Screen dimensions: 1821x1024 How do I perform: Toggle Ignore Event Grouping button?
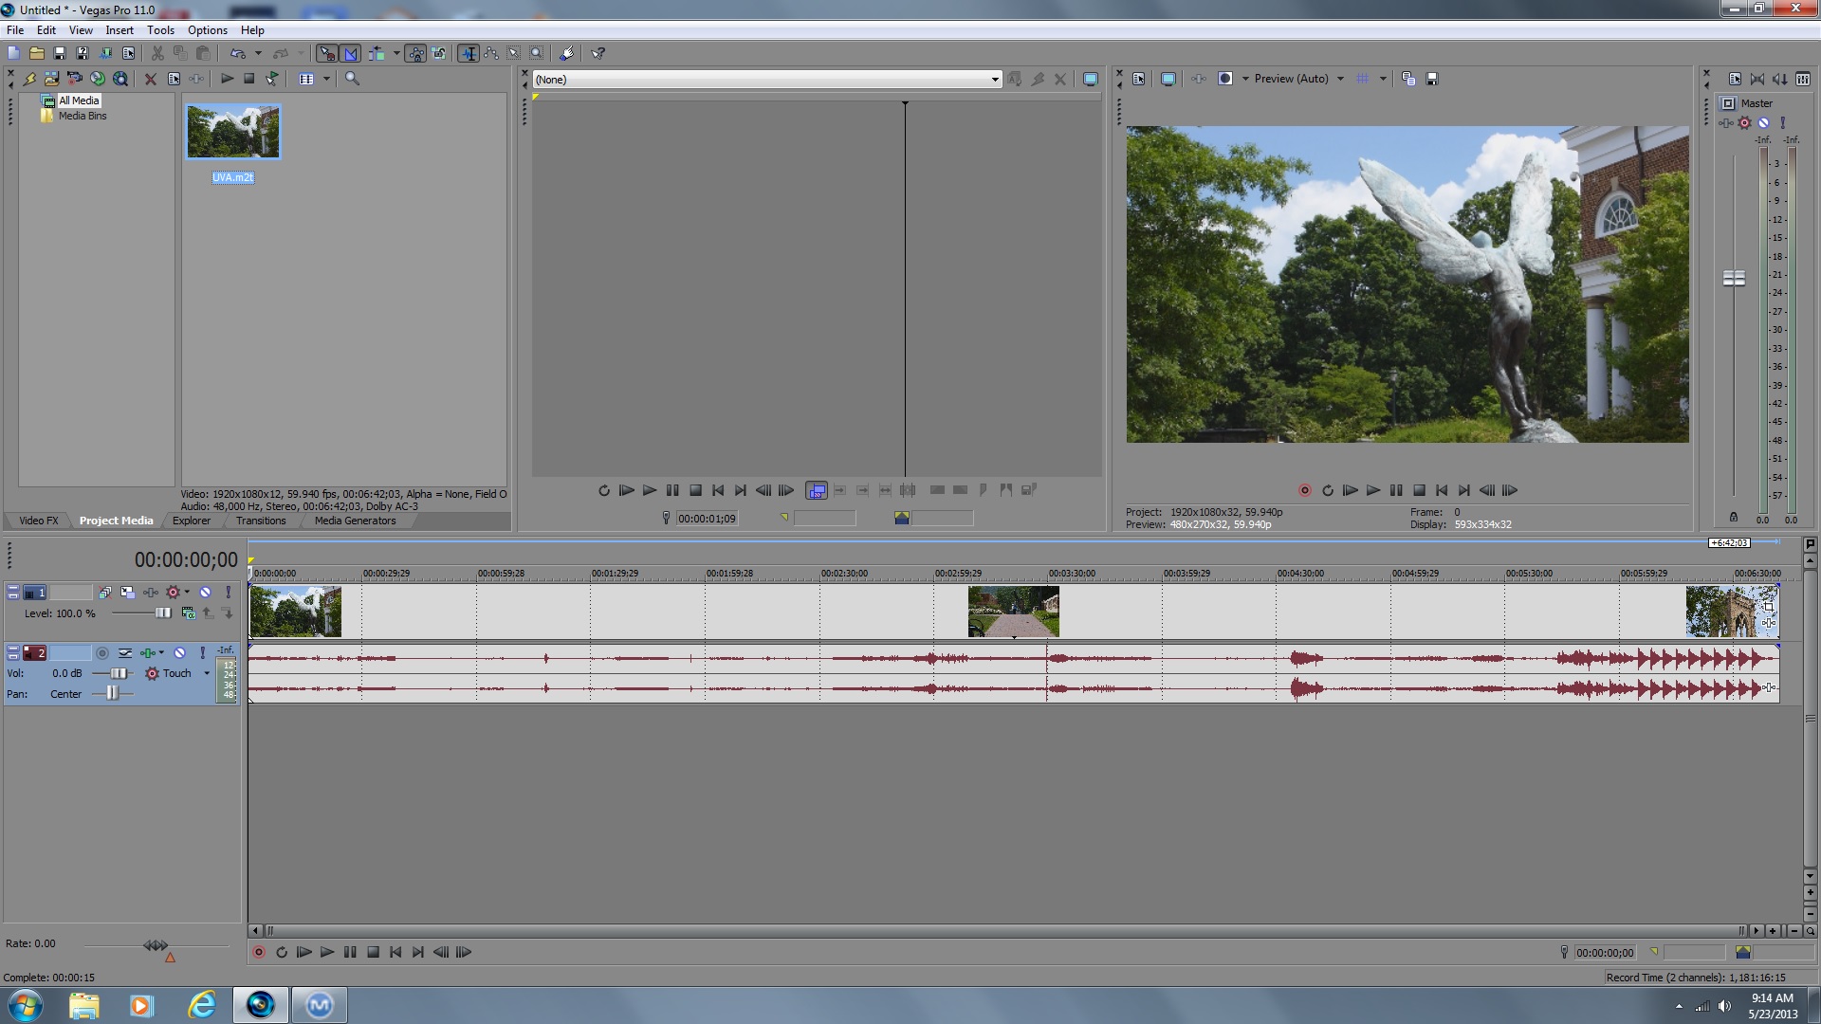pyautogui.click(x=439, y=53)
